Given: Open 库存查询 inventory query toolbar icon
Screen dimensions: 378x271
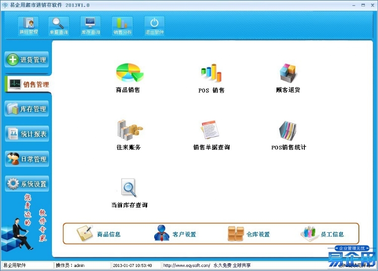Looking at the screenshot, I should 90,26.
